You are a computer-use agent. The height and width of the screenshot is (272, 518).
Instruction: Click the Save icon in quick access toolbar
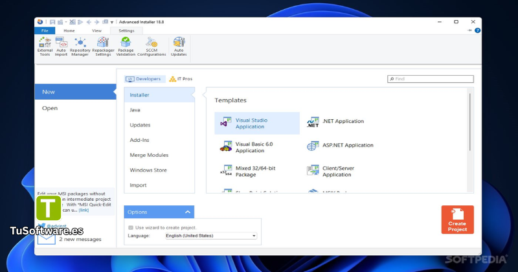point(52,22)
